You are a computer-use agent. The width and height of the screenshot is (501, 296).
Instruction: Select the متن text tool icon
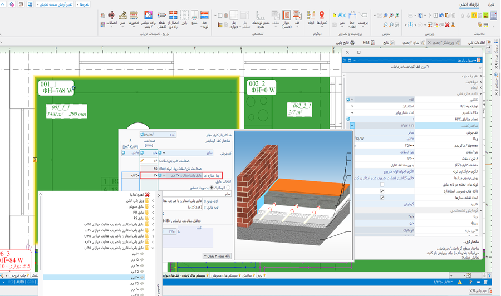coord(341,16)
